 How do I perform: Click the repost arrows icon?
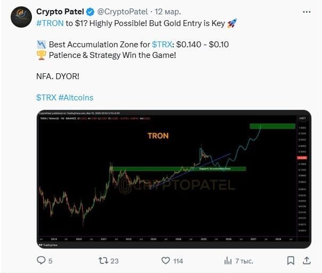click(x=103, y=260)
